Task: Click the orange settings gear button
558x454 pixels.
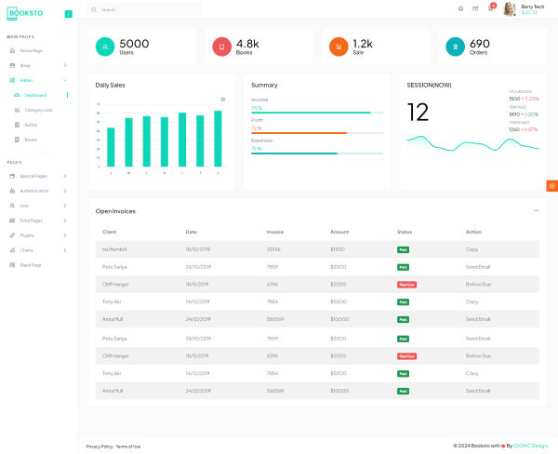Action: 551,186
